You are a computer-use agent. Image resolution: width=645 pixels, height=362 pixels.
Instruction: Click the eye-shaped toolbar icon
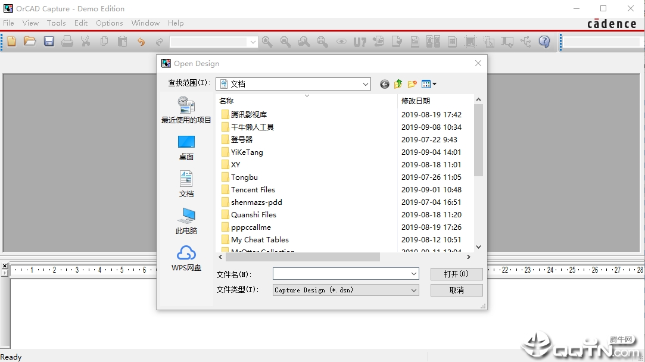[x=341, y=42]
